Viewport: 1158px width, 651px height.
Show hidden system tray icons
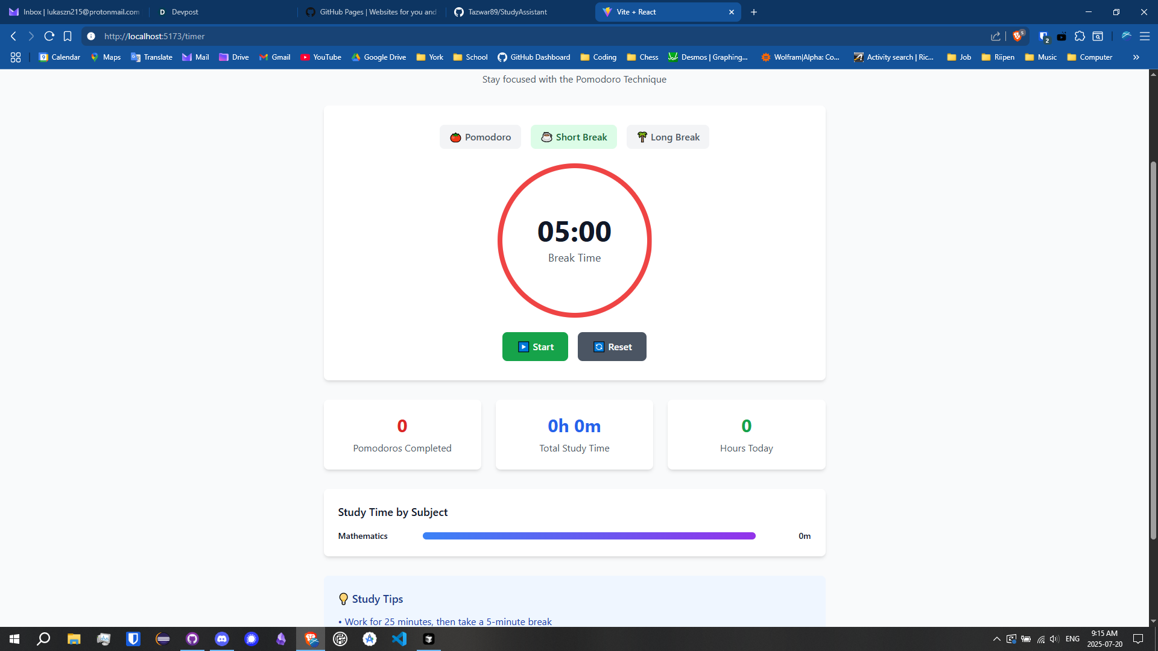pyautogui.click(x=996, y=639)
